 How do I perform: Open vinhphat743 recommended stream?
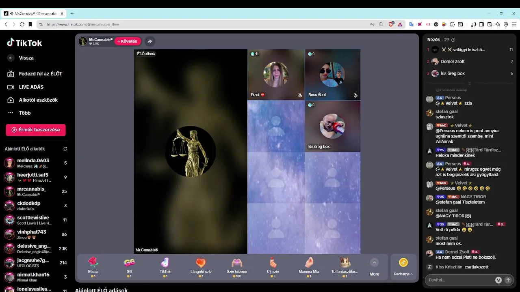[36, 234]
